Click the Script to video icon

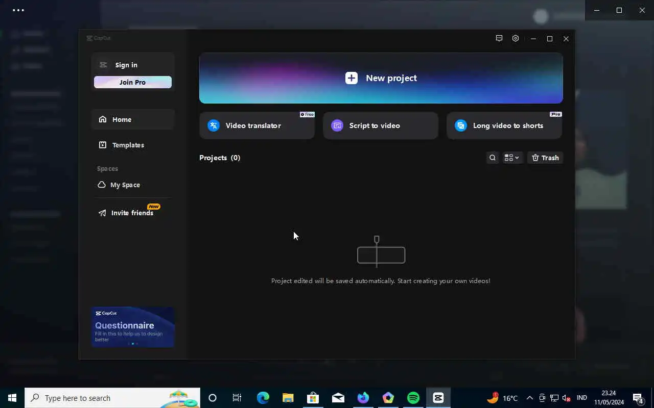337,125
